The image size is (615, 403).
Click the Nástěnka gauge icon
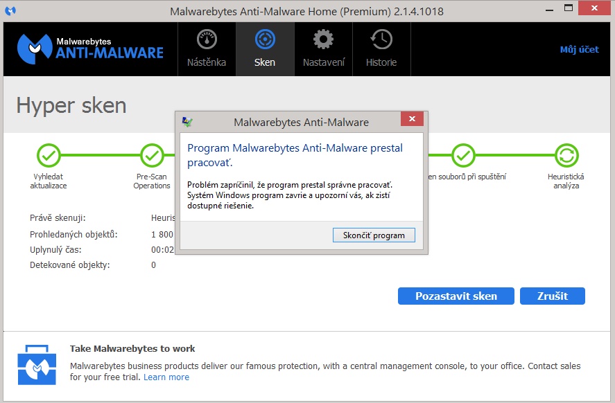pyautogui.click(x=207, y=39)
